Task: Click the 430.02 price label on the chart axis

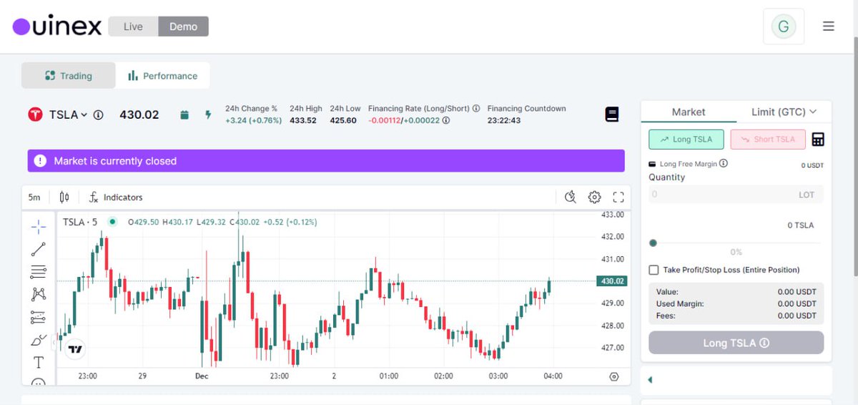Action: 611,281
